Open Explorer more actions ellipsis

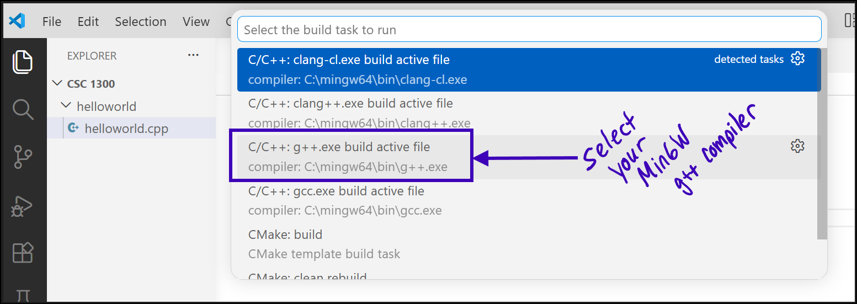(x=193, y=55)
